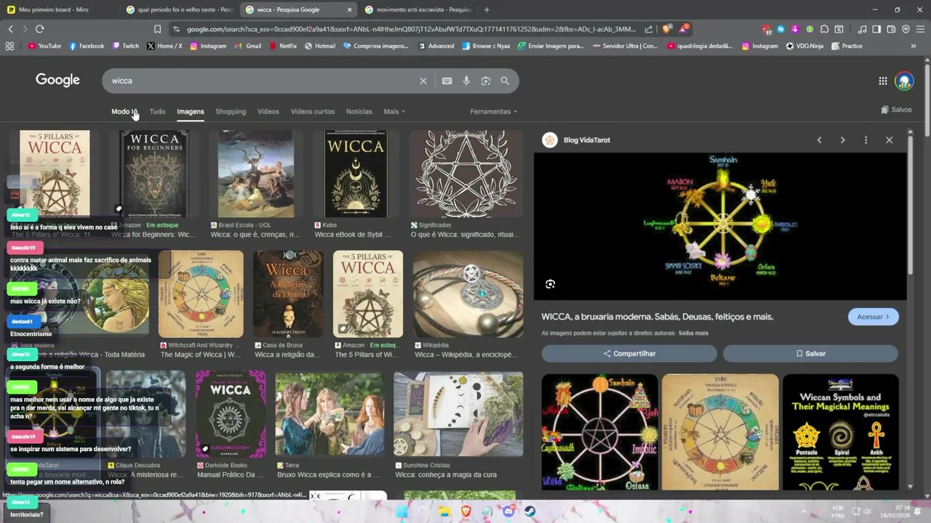Image resolution: width=931 pixels, height=523 pixels.
Task: Bookmark this page
Action: (157, 29)
